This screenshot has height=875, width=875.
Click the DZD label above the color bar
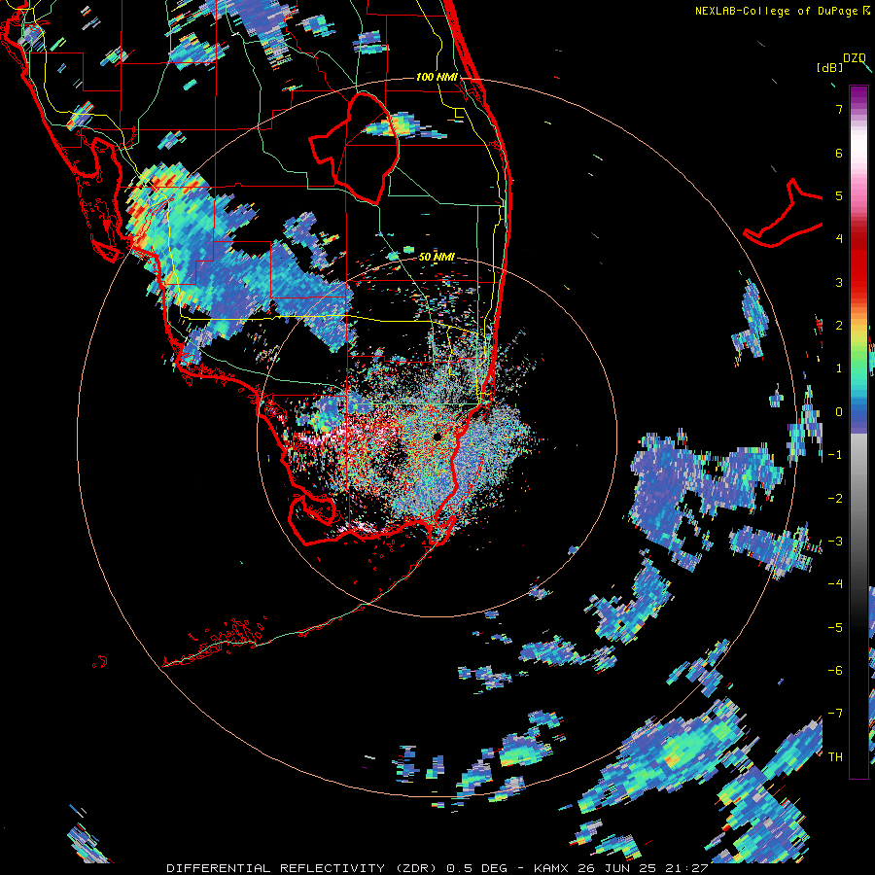(x=854, y=58)
